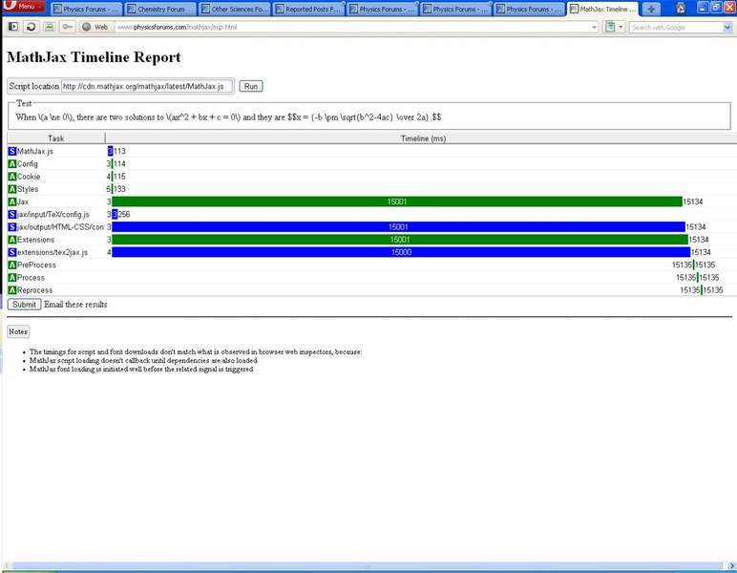The image size is (737, 573).
Task: Toggle the side panel icon in toolbar
Action: coord(13,27)
